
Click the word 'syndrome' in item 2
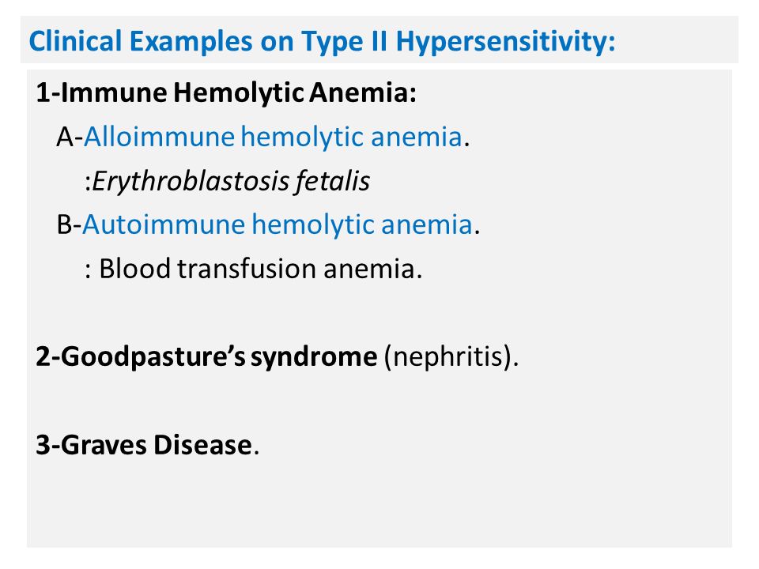(314, 357)
